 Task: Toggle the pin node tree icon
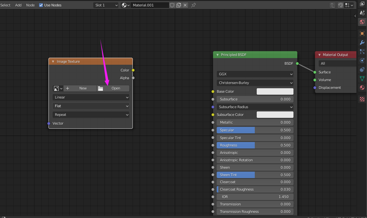point(193,5)
